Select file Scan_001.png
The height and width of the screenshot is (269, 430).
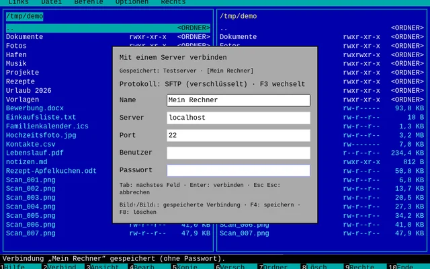31,180
